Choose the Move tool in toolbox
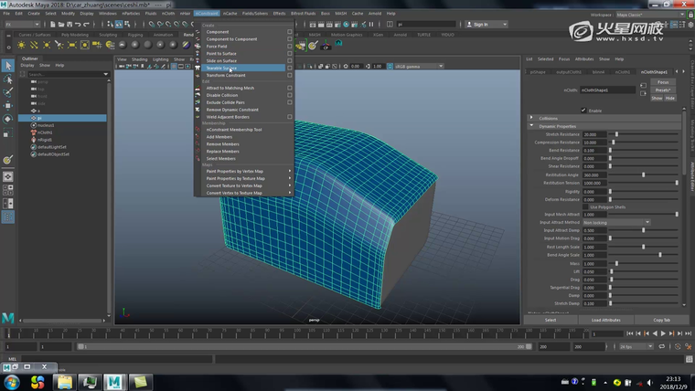695x391 pixels. click(x=7, y=106)
